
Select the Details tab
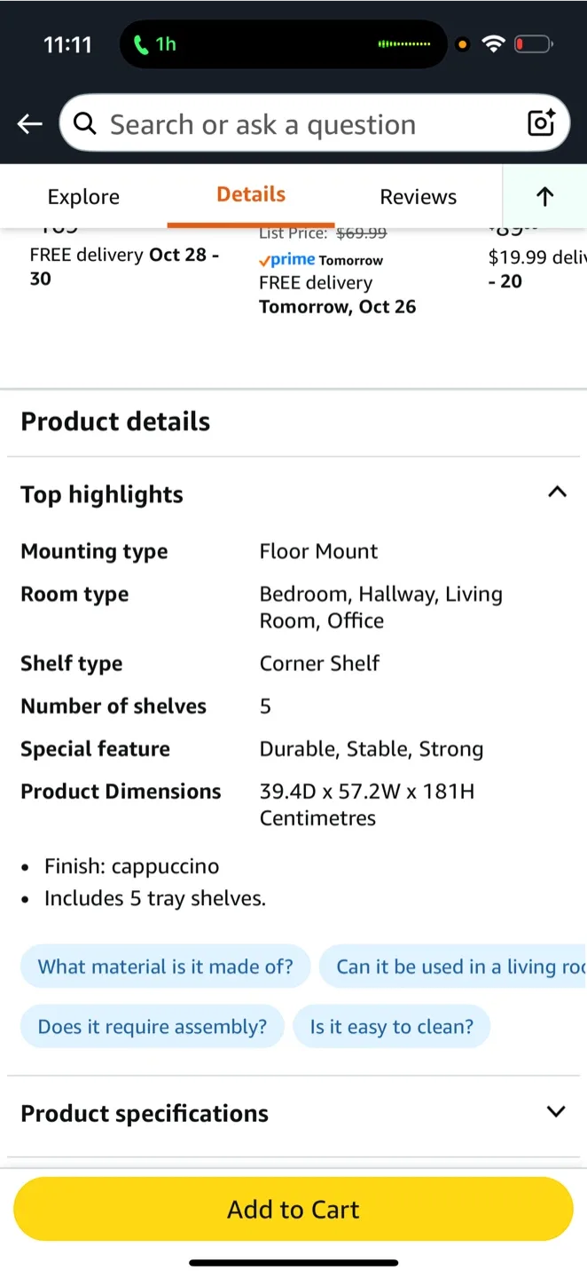click(x=250, y=196)
